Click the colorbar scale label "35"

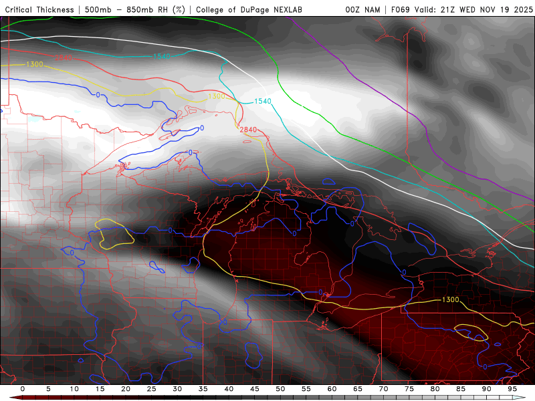[x=203, y=389]
